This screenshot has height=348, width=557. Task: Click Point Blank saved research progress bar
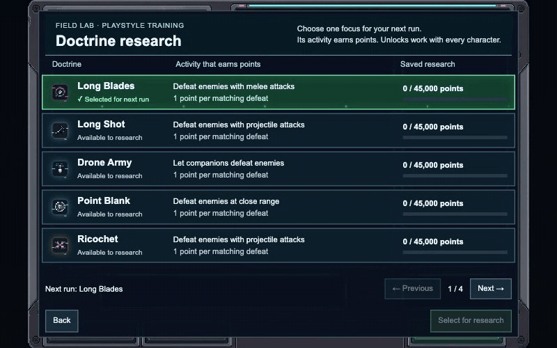tap(455, 214)
